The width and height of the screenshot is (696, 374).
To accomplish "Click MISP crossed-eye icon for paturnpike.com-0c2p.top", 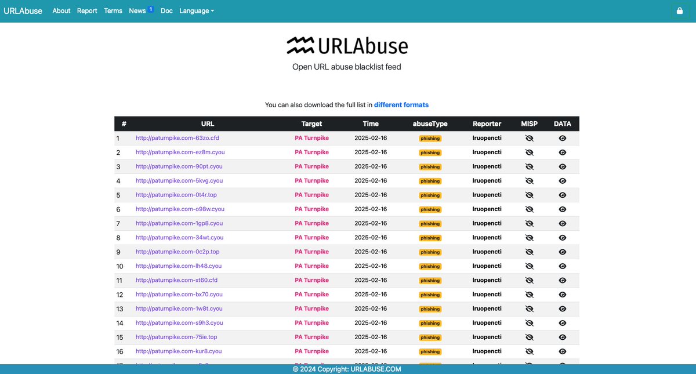I will click(x=529, y=252).
